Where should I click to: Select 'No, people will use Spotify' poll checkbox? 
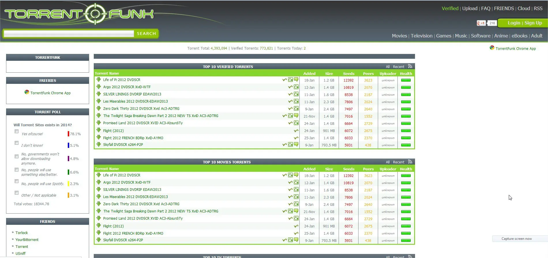point(17,181)
